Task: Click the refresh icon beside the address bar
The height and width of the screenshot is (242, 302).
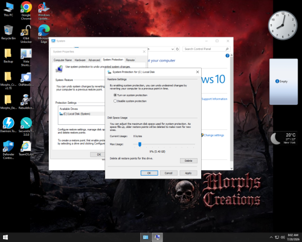Action: coord(178,49)
